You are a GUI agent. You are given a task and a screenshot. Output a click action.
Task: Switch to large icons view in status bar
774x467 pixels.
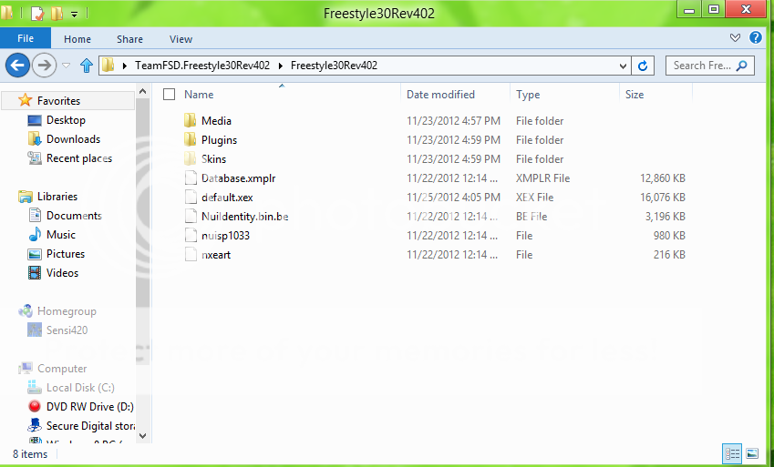[752, 453]
